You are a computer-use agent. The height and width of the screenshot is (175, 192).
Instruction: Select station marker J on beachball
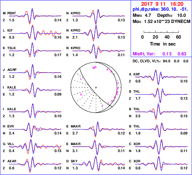point(102,105)
